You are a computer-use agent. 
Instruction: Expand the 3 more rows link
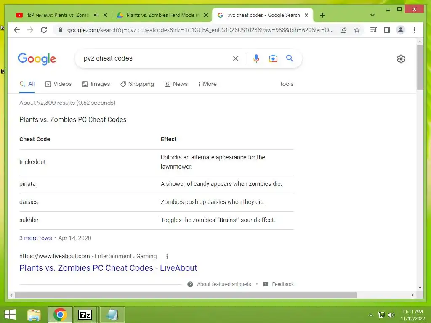coord(35,238)
